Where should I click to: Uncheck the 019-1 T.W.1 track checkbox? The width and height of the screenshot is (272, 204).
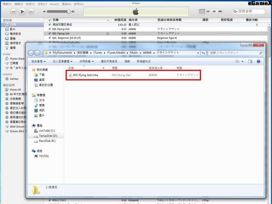(x=50, y=200)
